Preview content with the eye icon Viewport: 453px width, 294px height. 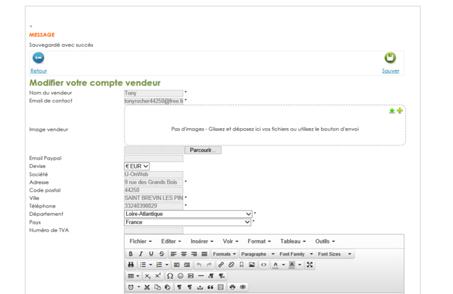click(x=242, y=287)
